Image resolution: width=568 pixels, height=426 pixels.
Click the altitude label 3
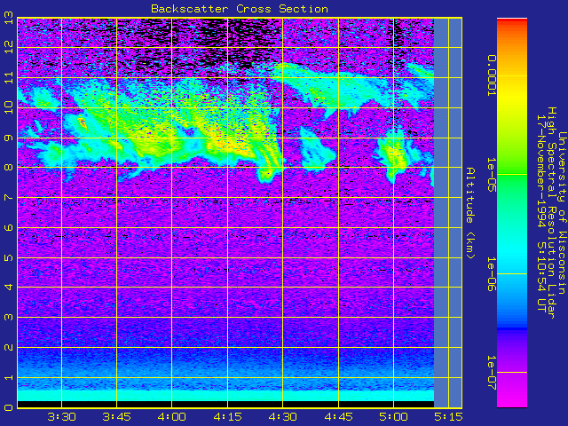[9, 318]
